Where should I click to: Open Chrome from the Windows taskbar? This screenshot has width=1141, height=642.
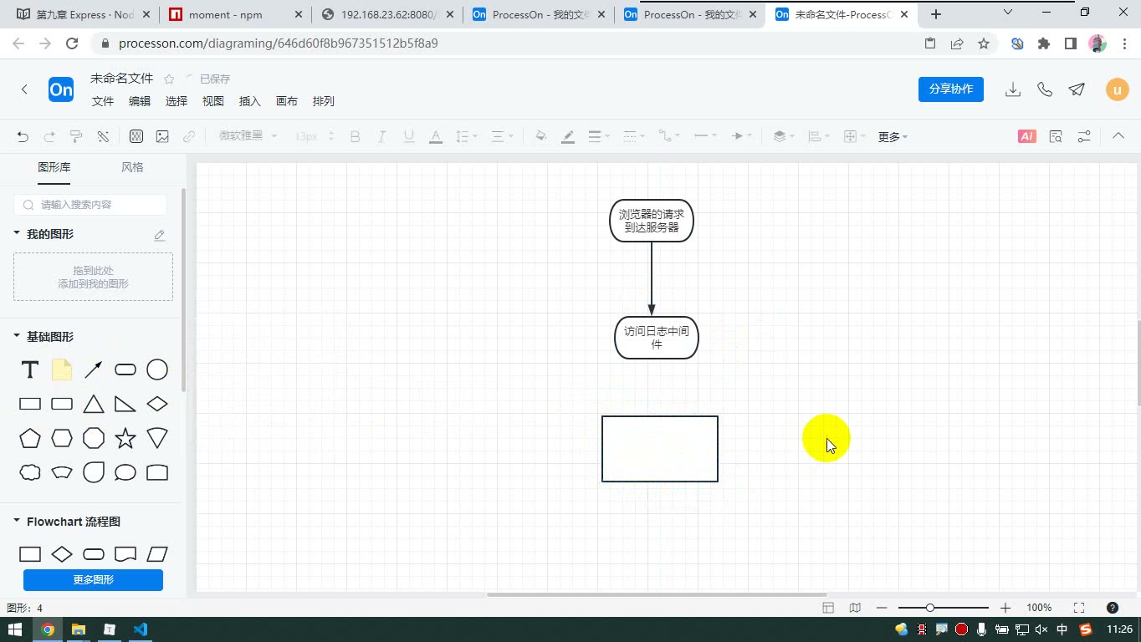click(48, 629)
